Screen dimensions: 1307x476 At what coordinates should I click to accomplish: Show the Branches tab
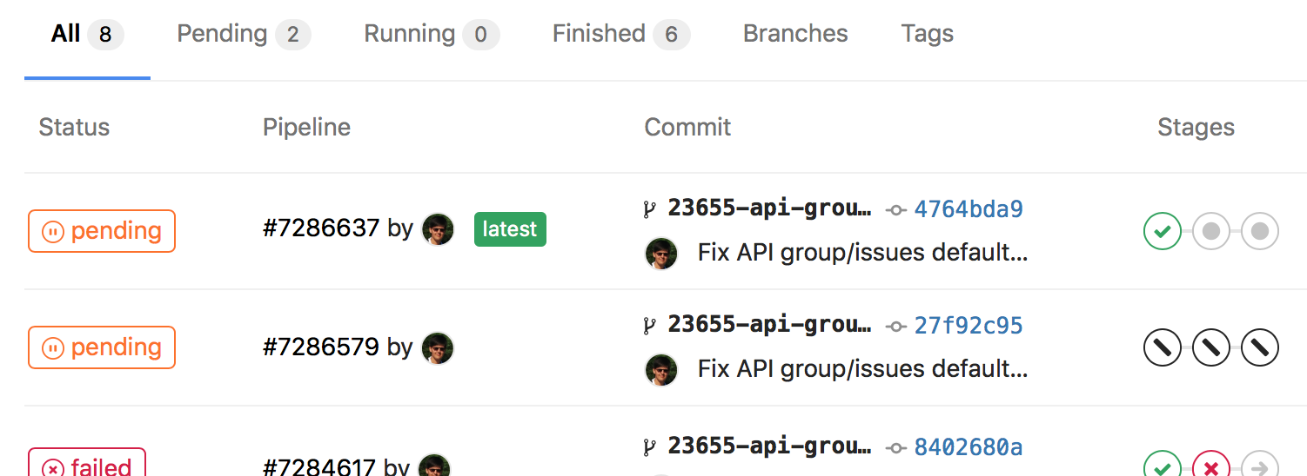[x=795, y=35]
